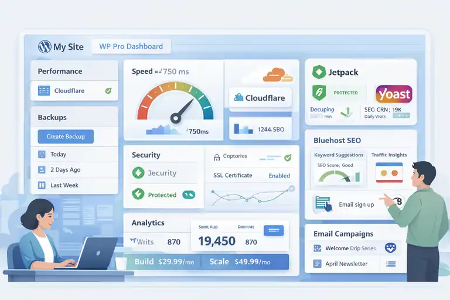Viewport: 450px width, 300px height.
Task: Click the 1244.SBO value
Action: (x=271, y=129)
